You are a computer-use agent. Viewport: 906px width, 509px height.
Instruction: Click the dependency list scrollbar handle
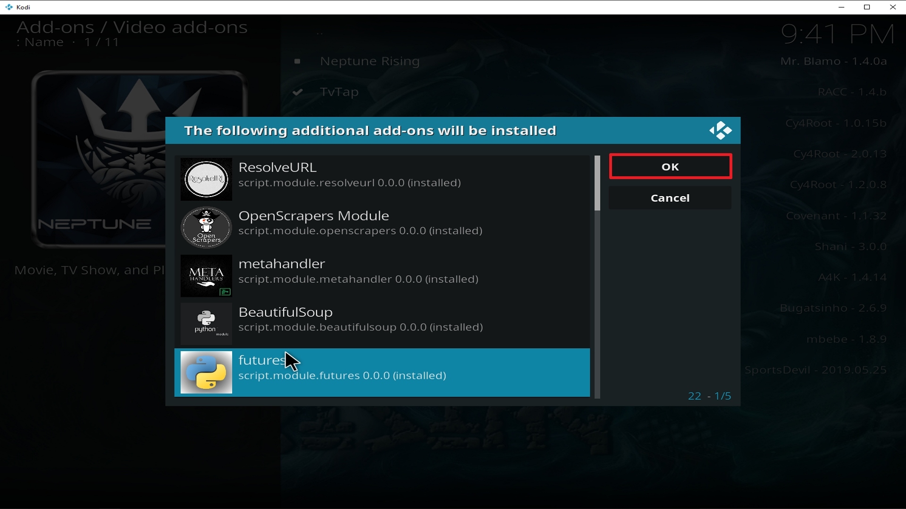(x=597, y=183)
